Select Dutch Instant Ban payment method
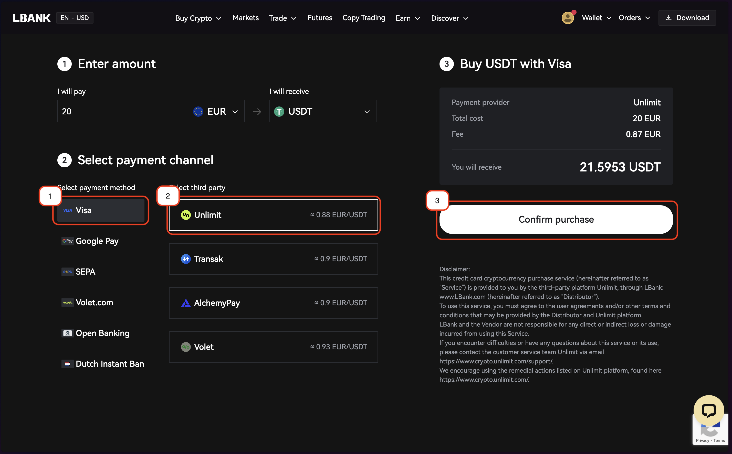732x454 pixels. pos(101,364)
